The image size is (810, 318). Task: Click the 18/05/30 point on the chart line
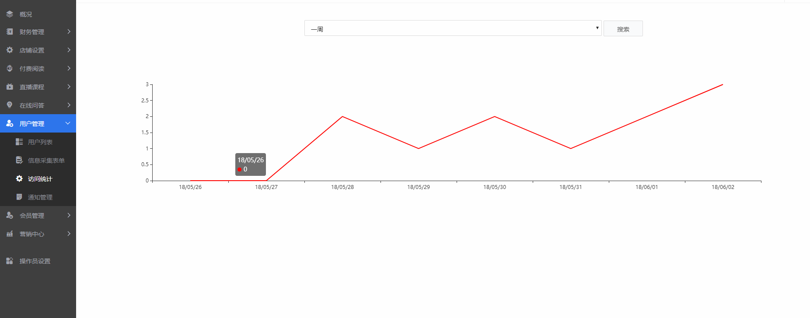coord(495,116)
